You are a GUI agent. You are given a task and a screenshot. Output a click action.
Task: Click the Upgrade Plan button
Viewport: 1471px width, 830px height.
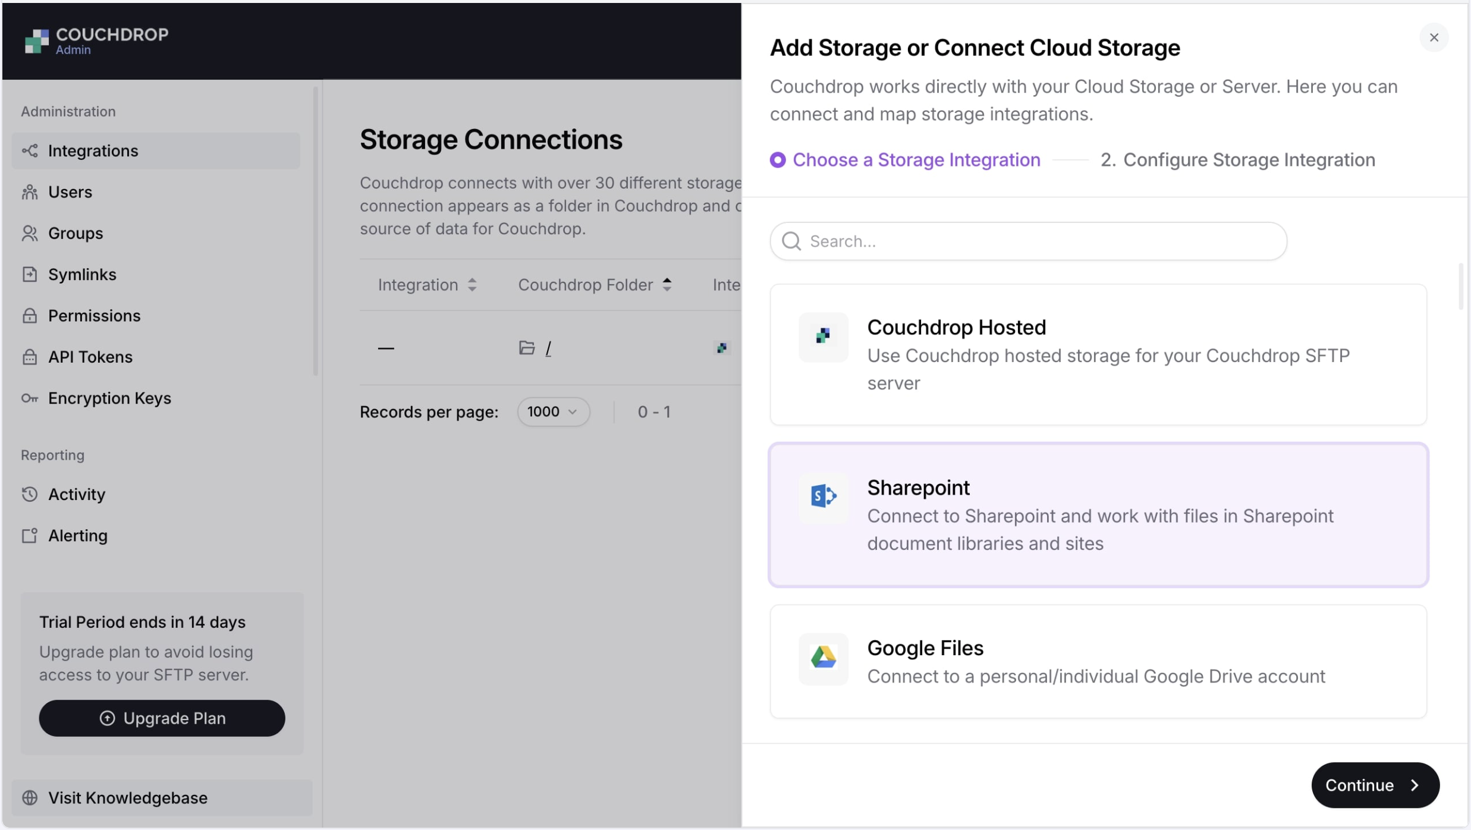pos(162,718)
